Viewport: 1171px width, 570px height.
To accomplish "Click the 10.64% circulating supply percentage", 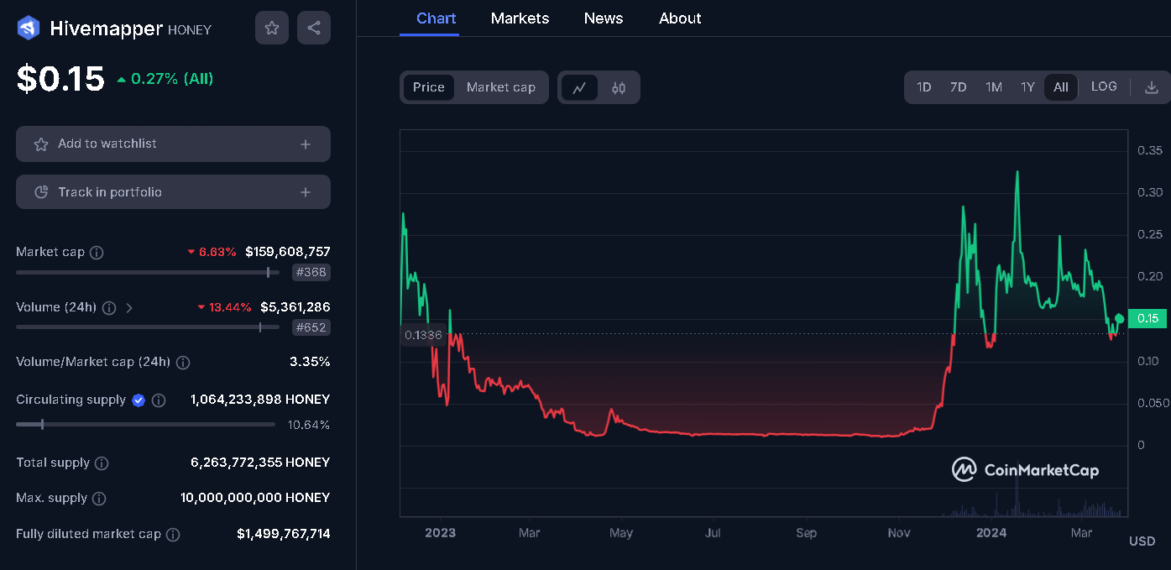I will 309,425.
